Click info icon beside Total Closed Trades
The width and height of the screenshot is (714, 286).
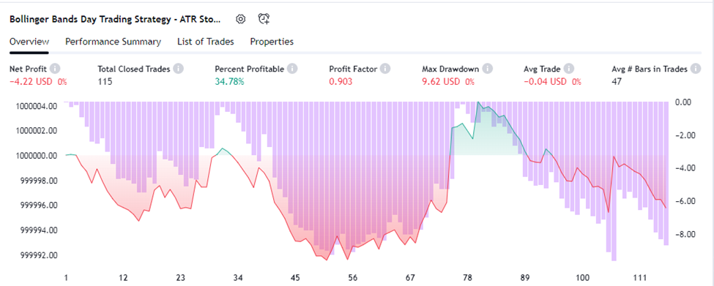[179, 69]
